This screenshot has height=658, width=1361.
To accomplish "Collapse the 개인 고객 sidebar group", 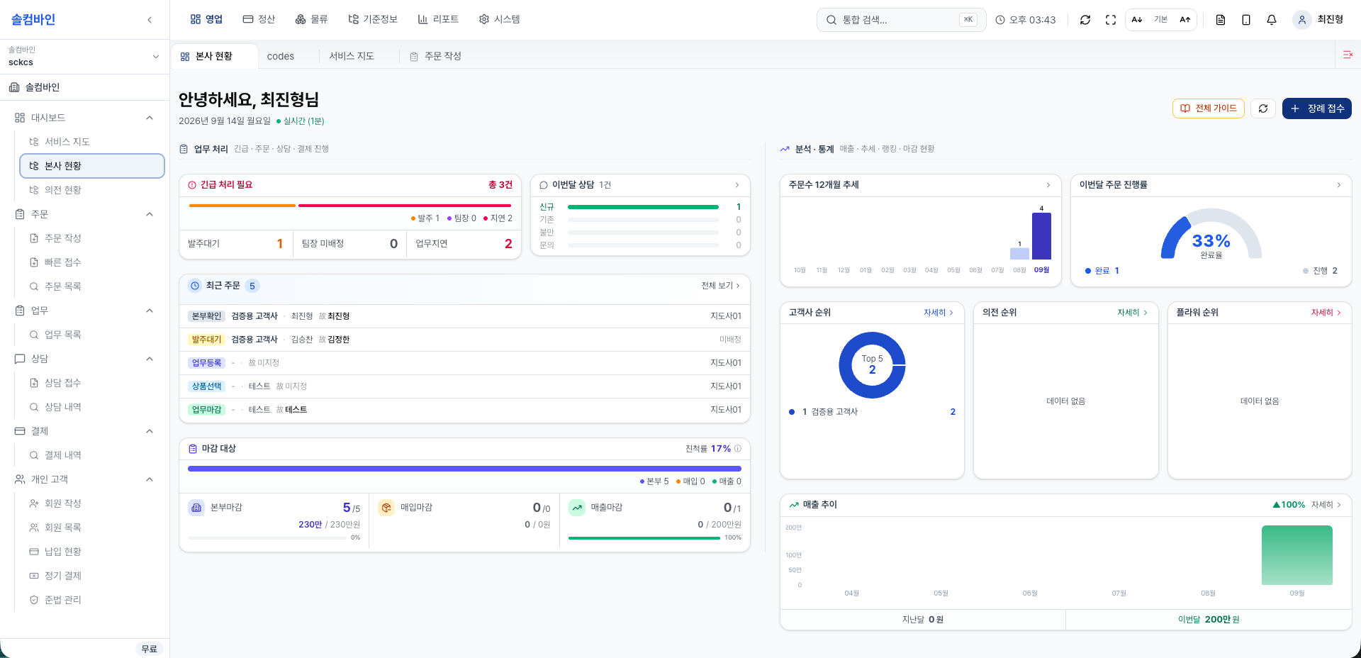I will [x=150, y=479].
